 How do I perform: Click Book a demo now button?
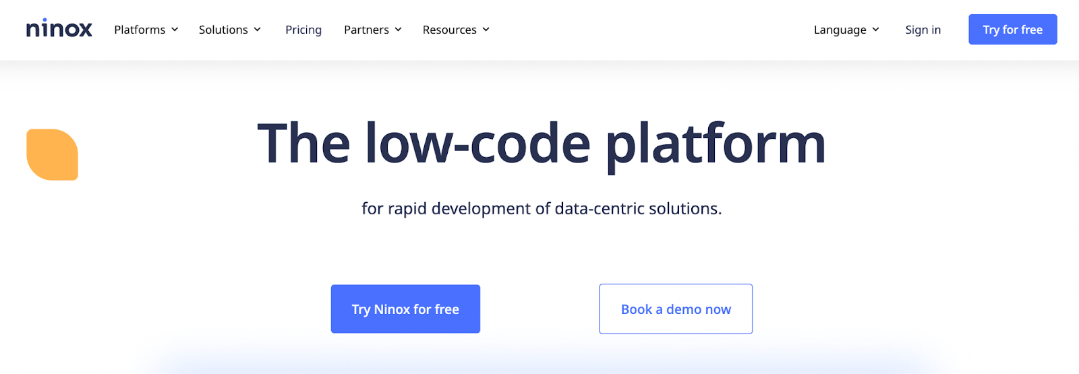pyautogui.click(x=676, y=309)
